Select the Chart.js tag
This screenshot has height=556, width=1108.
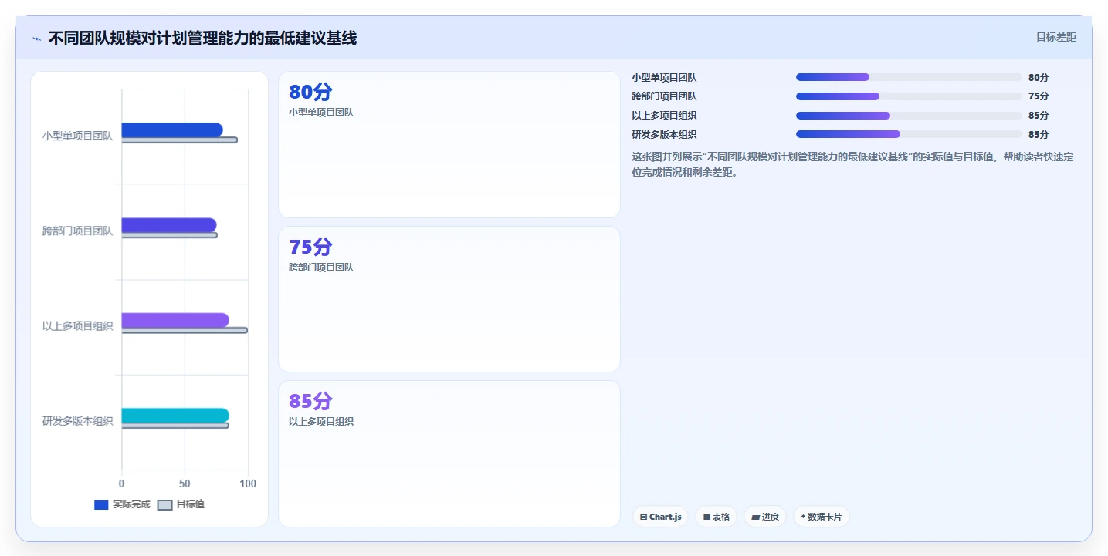tap(661, 517)
